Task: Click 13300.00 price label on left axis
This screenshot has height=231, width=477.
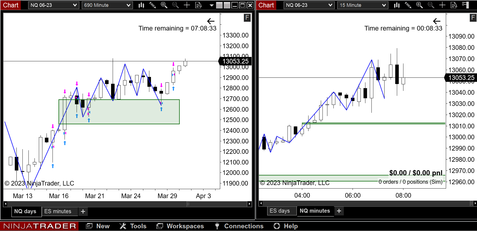Action: (235, 35)
